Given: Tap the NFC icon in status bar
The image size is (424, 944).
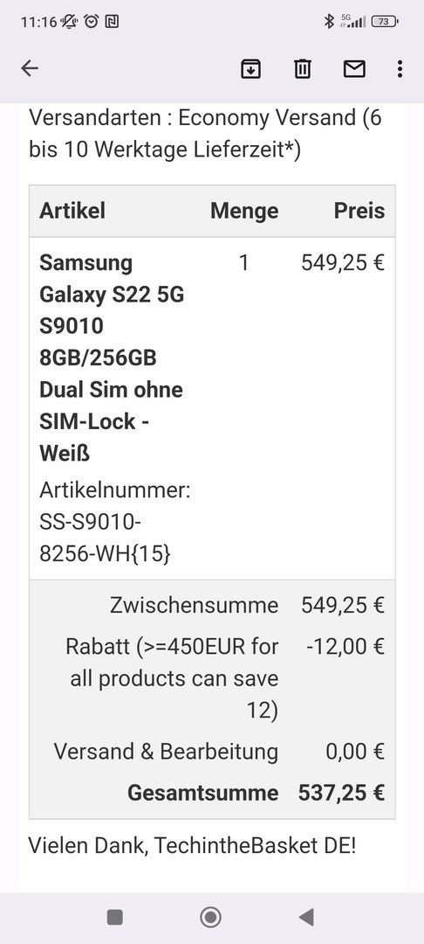Looking at the screenshot, I should [112, 22].
